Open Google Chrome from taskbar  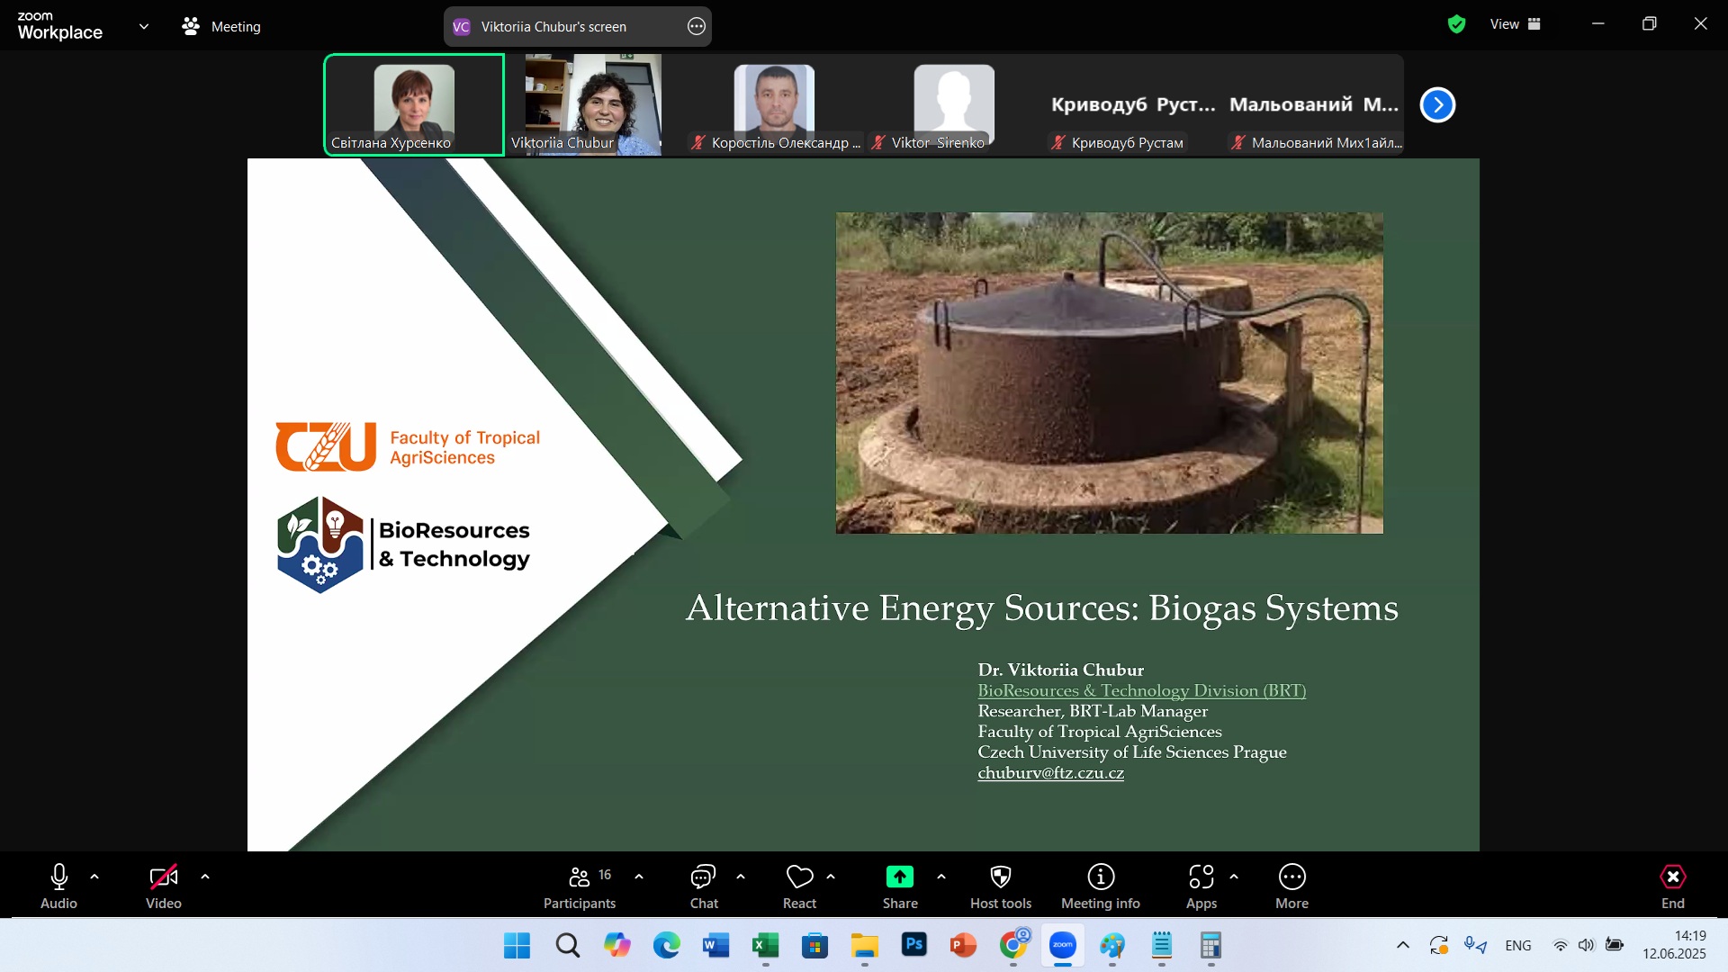[x=1013, y=946]
